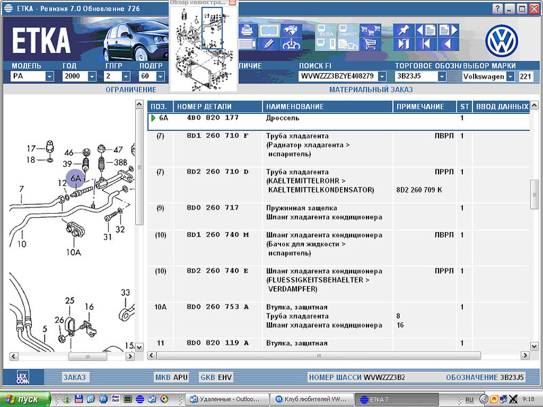Screen dimensions: 543x407
Task: Open the multiple shopping carts icon
Action: (x=370, y=31)
